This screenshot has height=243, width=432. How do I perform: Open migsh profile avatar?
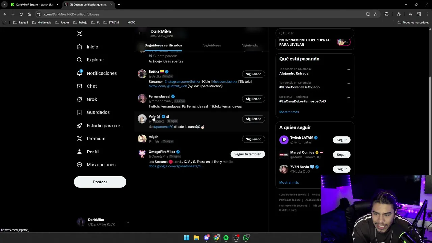pos(142,139)
